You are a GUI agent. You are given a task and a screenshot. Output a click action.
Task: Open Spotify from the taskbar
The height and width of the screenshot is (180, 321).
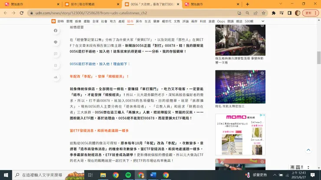pos(128,175)
